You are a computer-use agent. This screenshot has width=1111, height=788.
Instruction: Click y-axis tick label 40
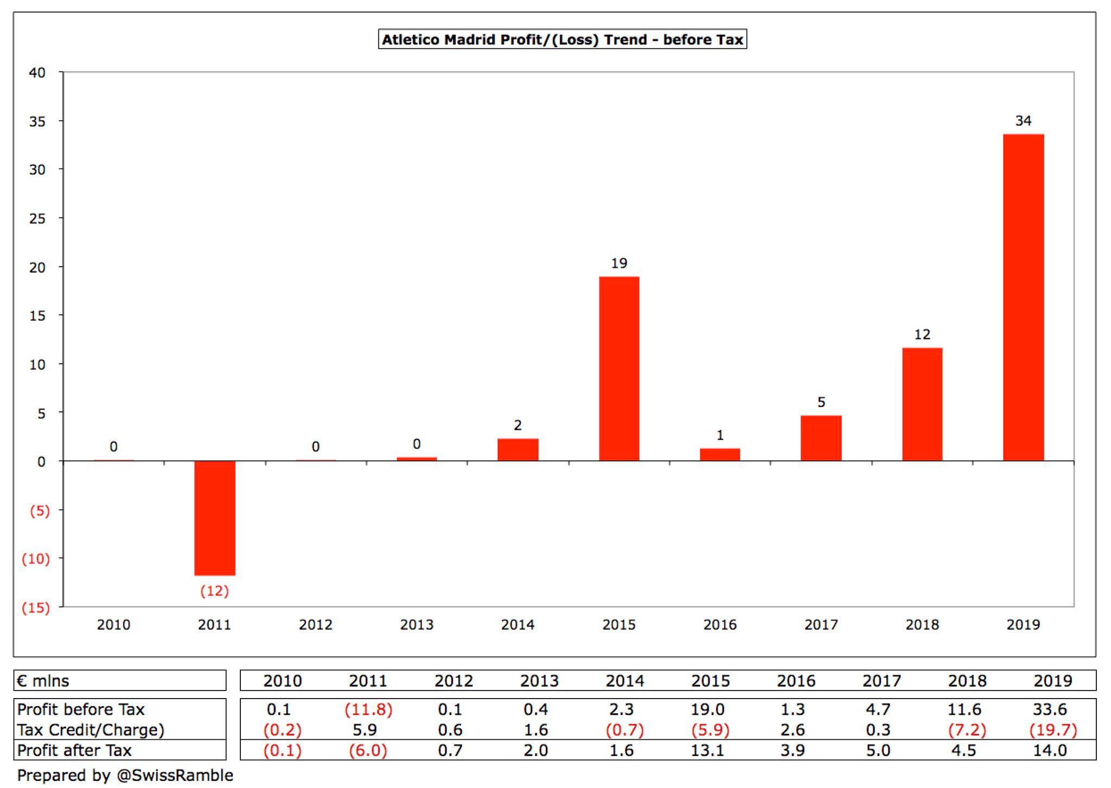point(37,73)
